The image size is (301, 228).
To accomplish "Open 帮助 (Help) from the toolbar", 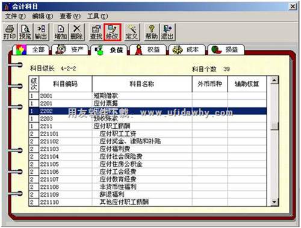I will (x=152, y=32).
